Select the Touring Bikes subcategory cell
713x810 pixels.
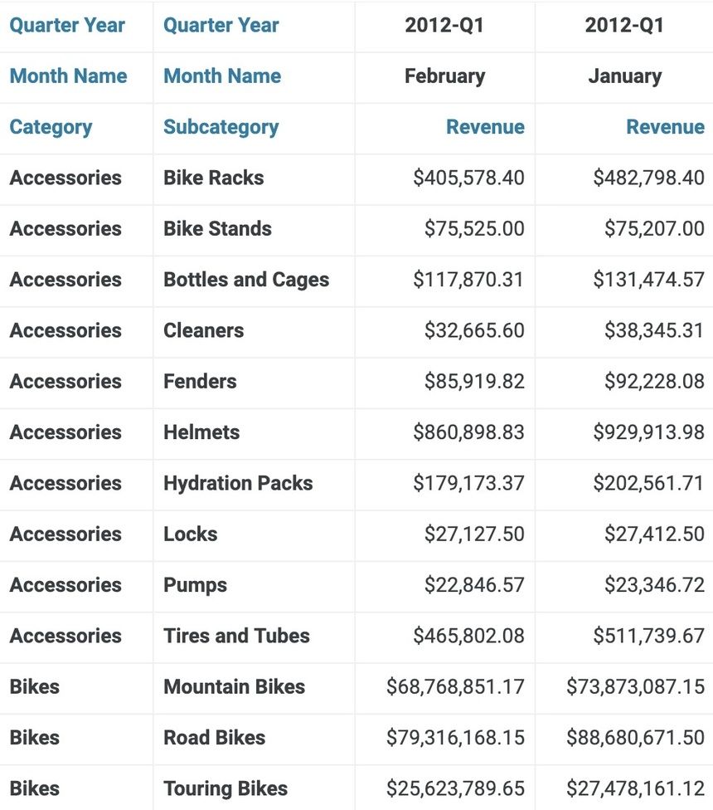[x=226, y=788]
